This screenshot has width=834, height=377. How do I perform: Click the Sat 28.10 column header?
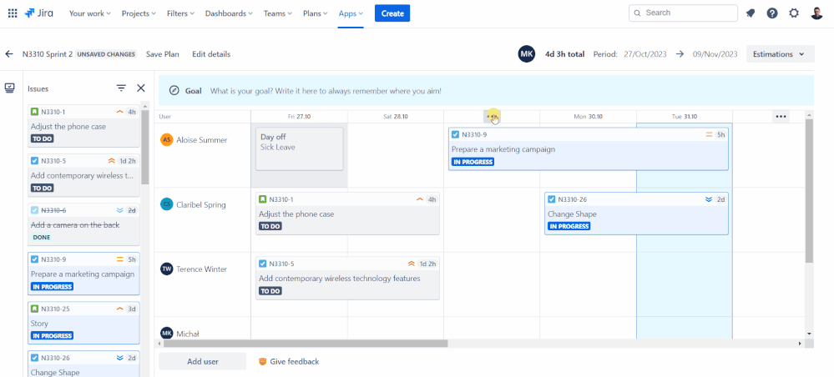(x=395, y=117)
